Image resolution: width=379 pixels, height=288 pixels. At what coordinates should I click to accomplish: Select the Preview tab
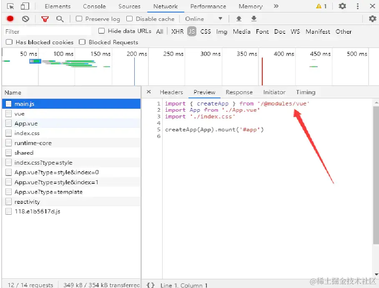coord(204,92)
